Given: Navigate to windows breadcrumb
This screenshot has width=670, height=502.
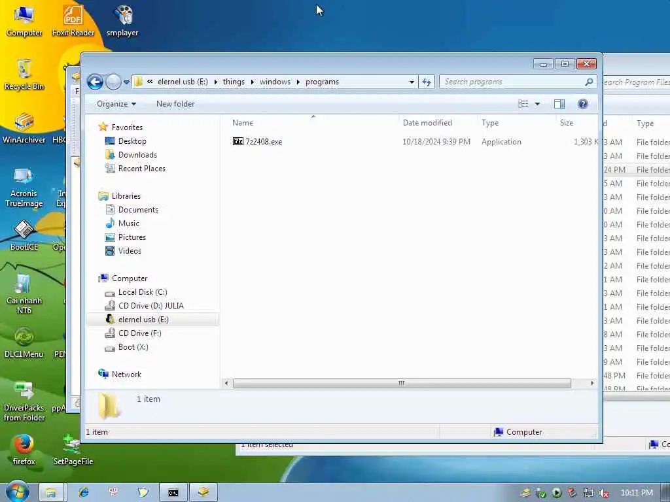Looking at the screenshot, I should coord(275,82).
